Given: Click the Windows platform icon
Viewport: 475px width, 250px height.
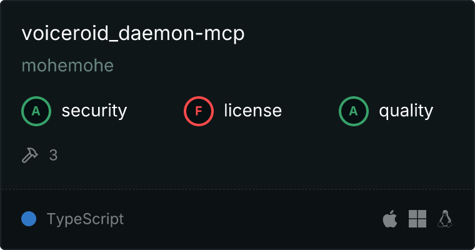Looking at the screenshot, I should point(417,219).
